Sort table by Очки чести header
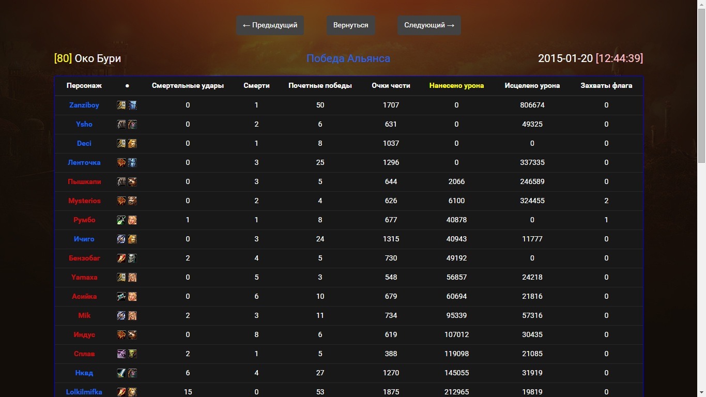Screen dimensions: 706x397 [391, 86]
